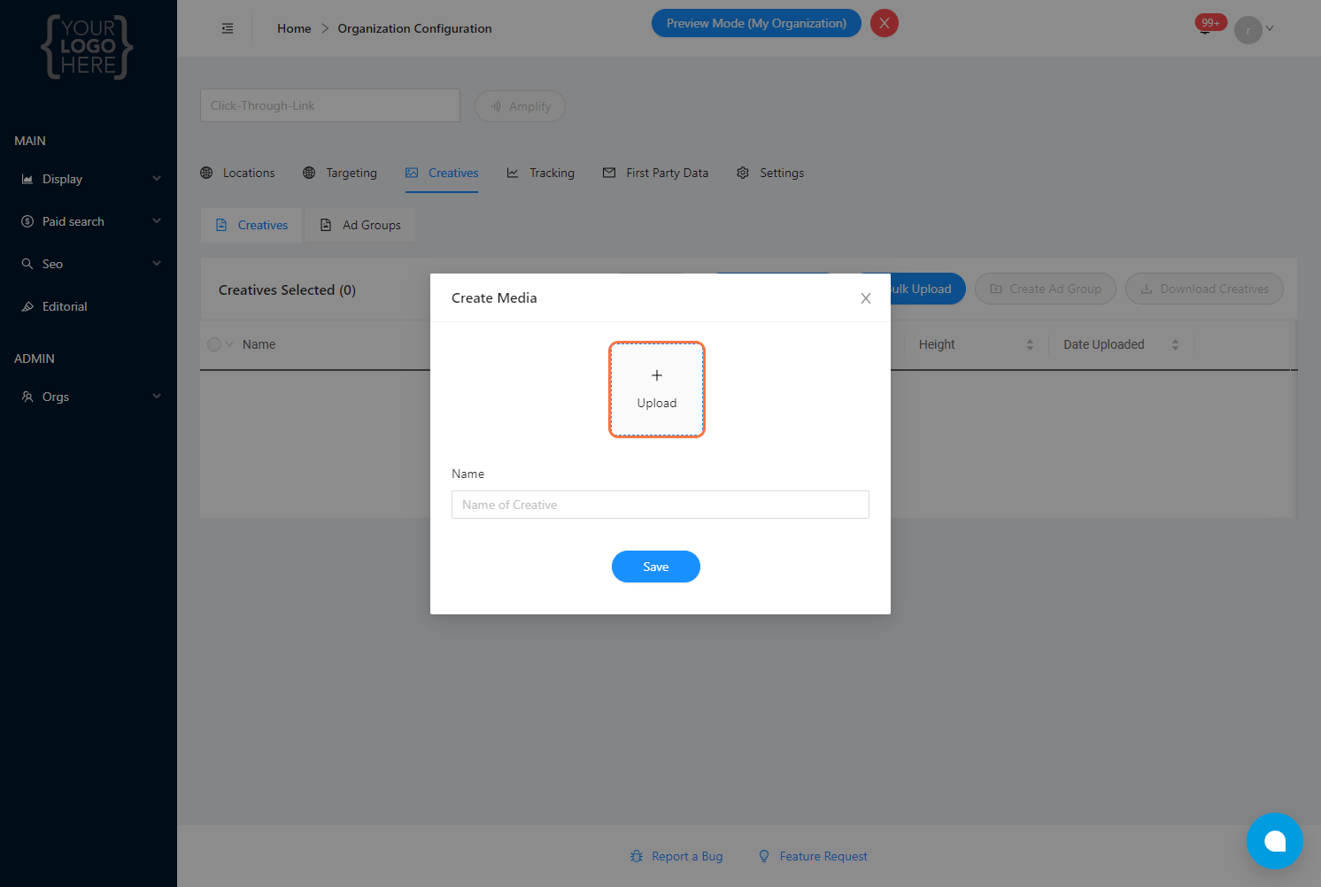Expand the Display chevron
Viewport: 1321px width, 887px height.
coord(157,179)
